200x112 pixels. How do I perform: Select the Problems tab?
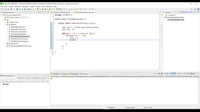point(55,74)
